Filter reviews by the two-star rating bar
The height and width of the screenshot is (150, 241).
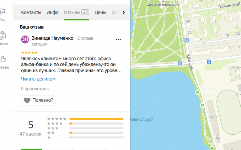(x=96, y=133)
